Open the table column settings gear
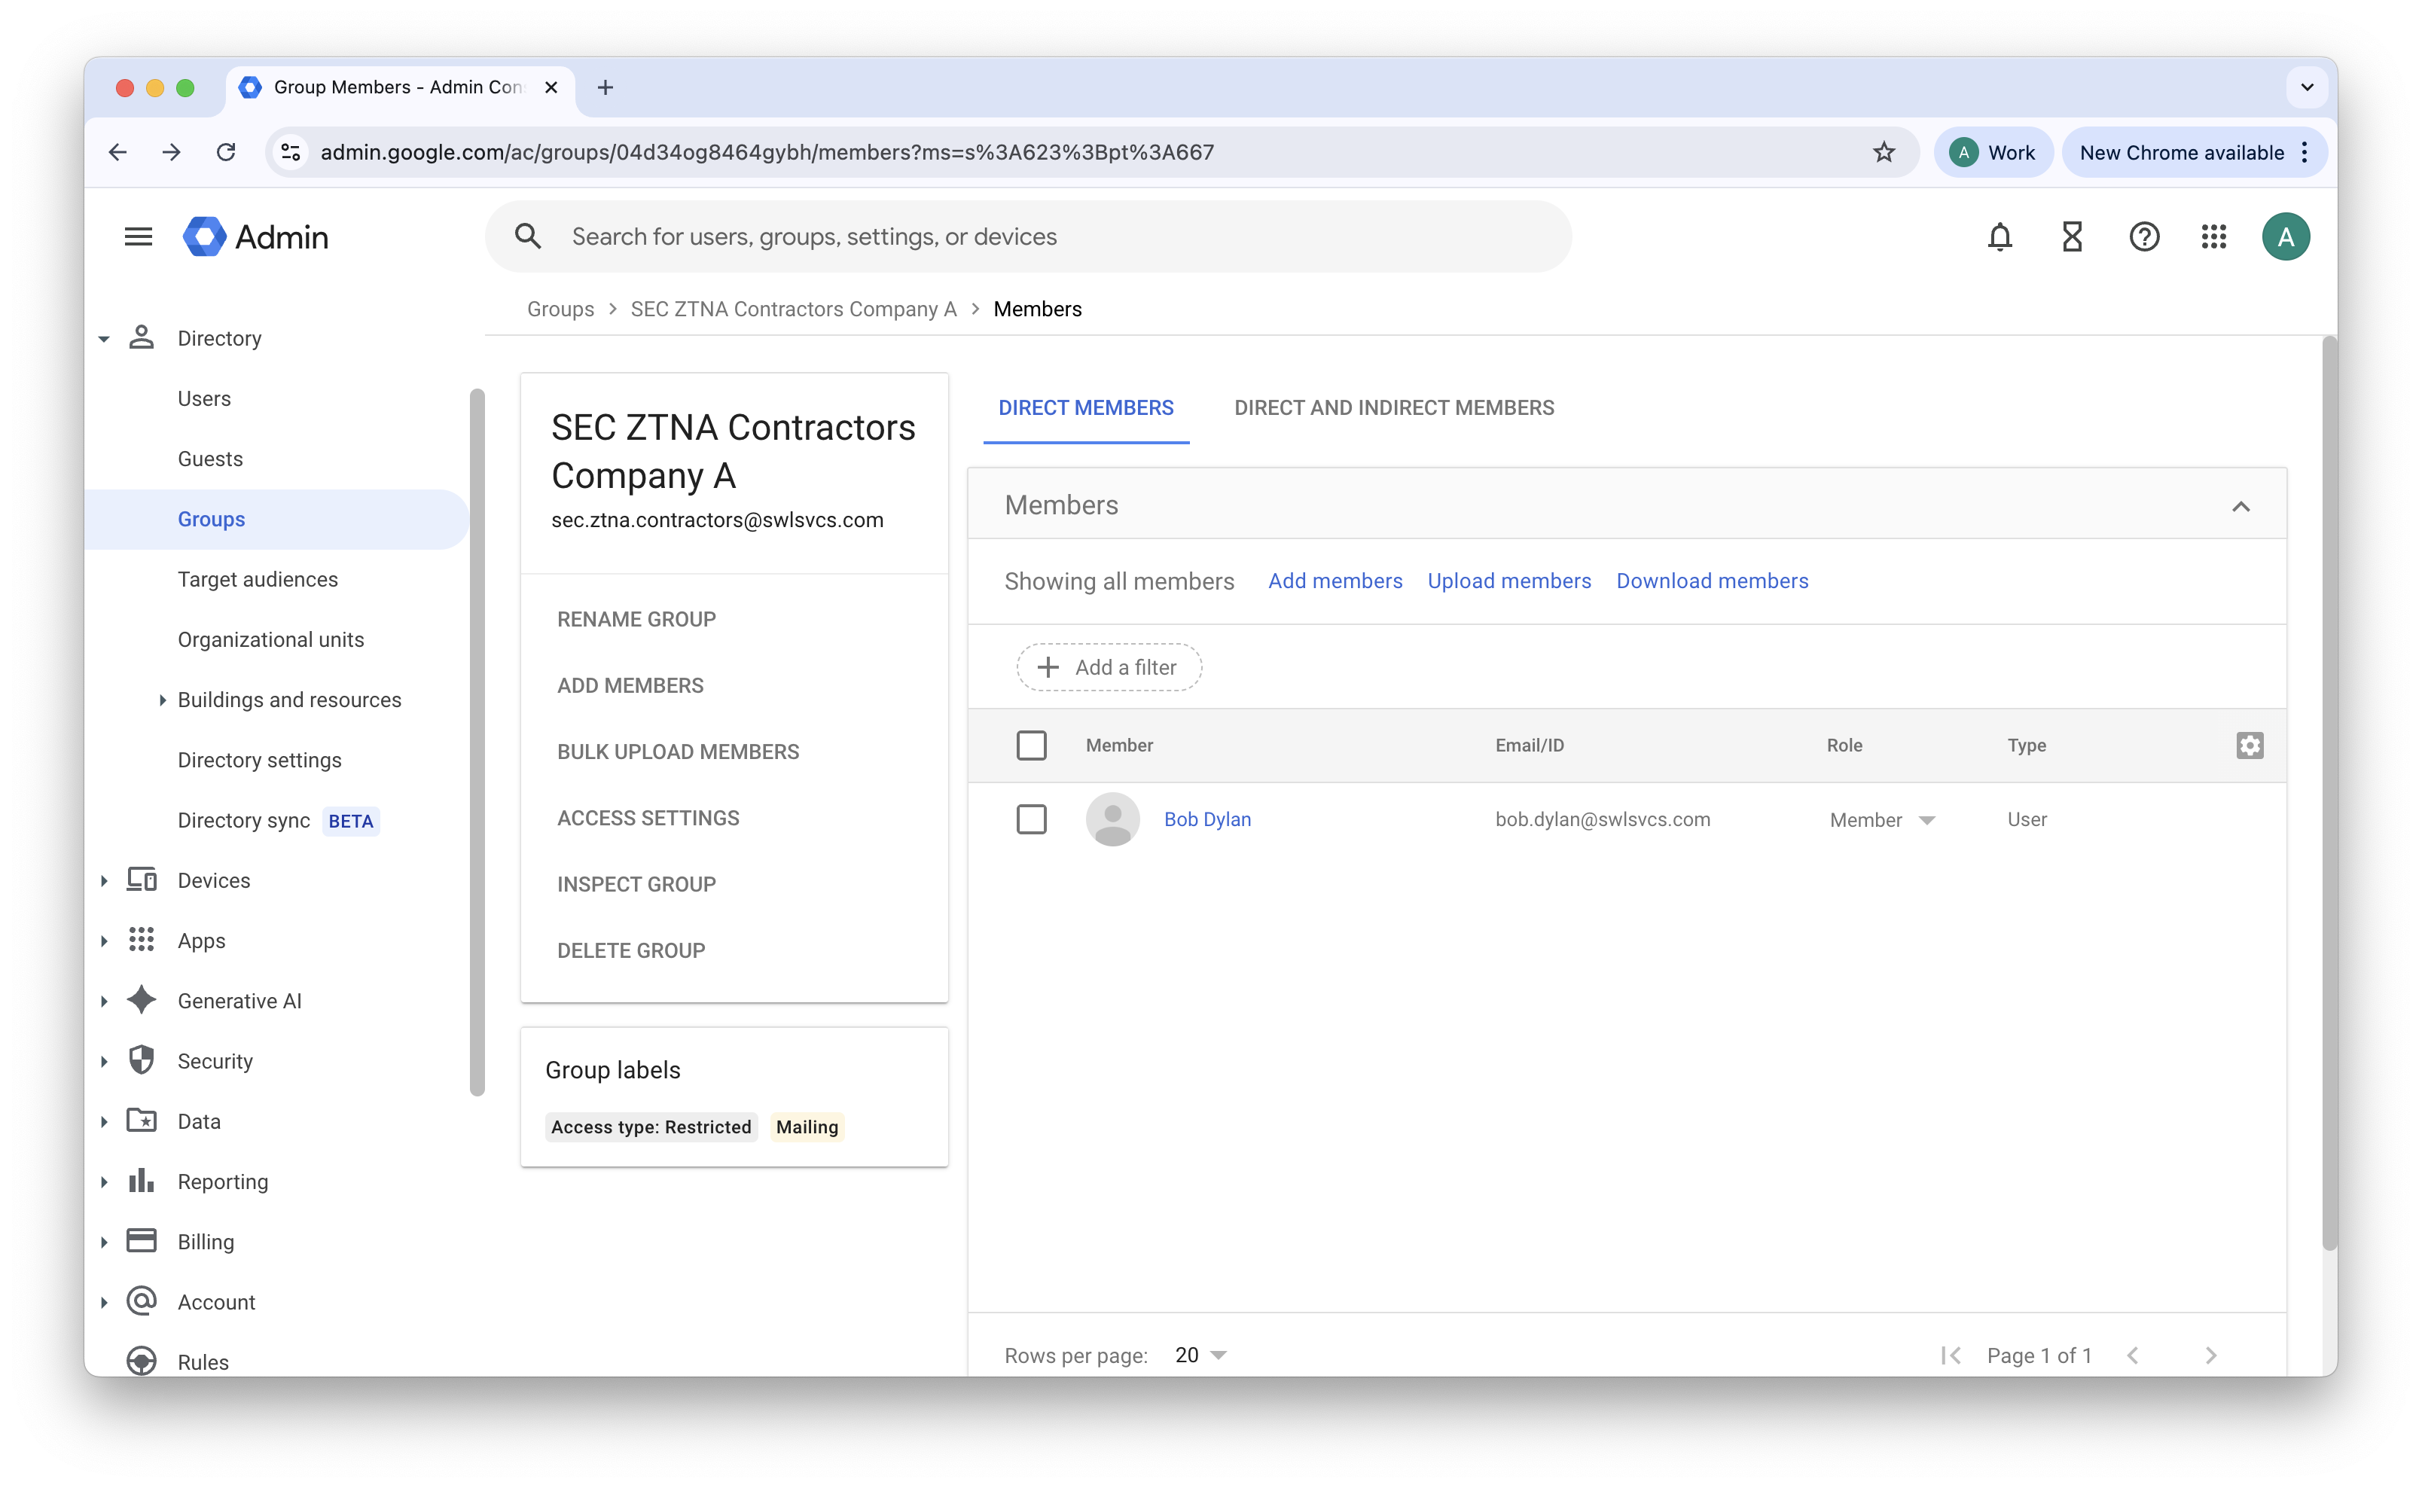The height and width of the screenshot is (1488, 2422). [x=2249, y=746]
